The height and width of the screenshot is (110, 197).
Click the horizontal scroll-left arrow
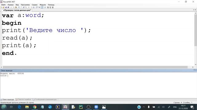[1, 67]
